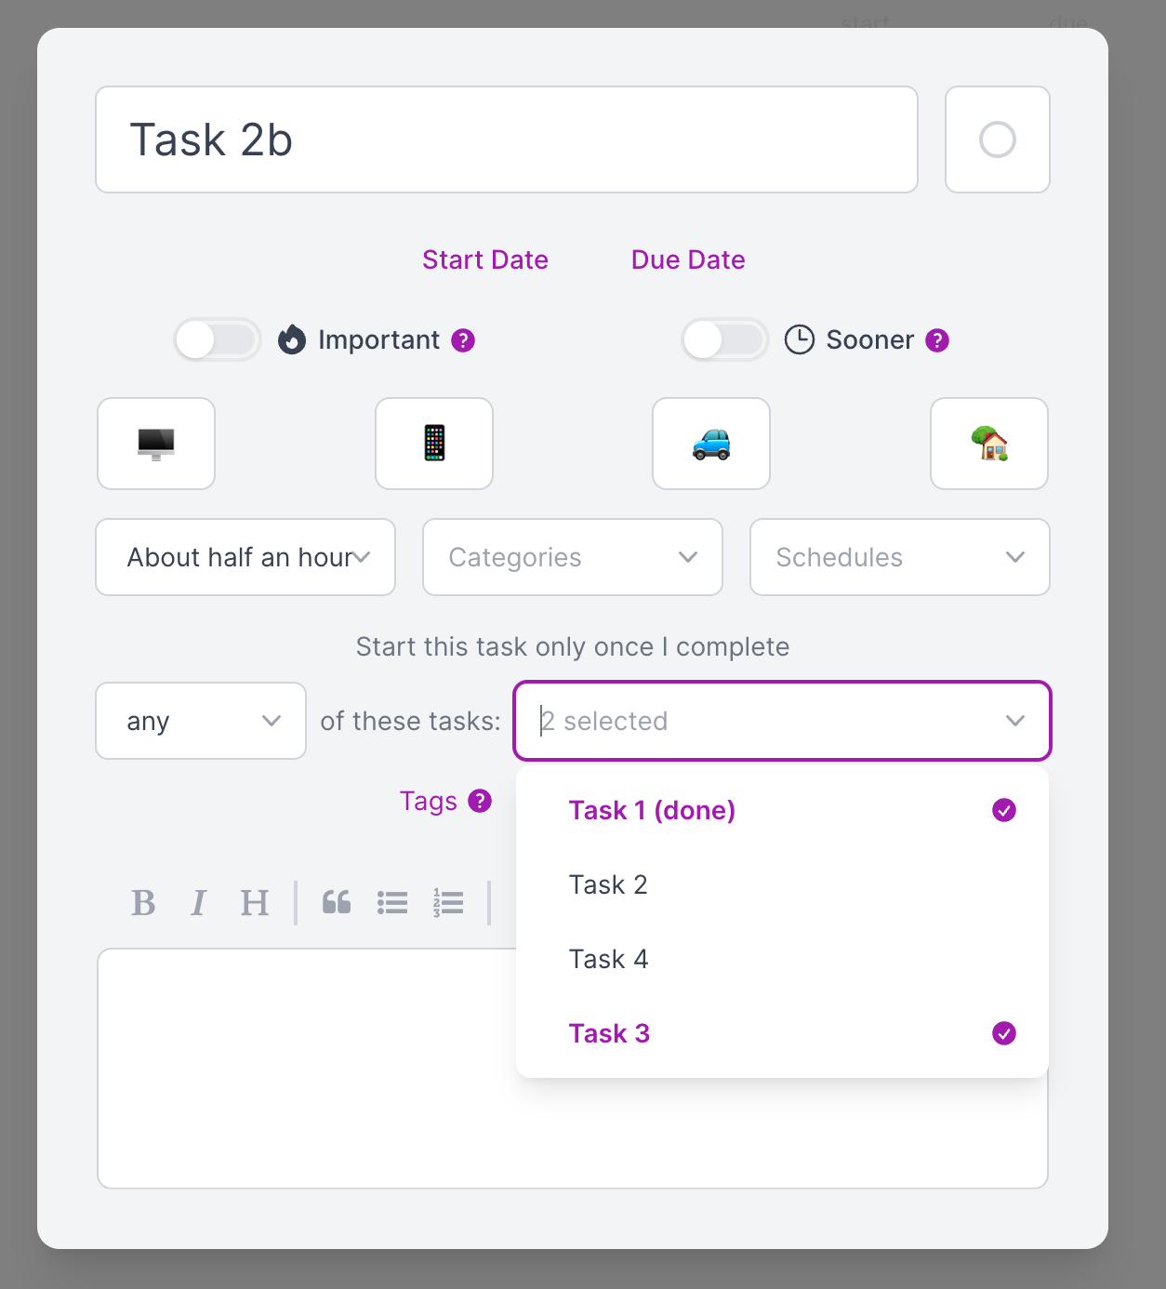The width and height of the screenshot is (1166, 1289).
Task: Insert a numbered list
Action: [448, 903]
